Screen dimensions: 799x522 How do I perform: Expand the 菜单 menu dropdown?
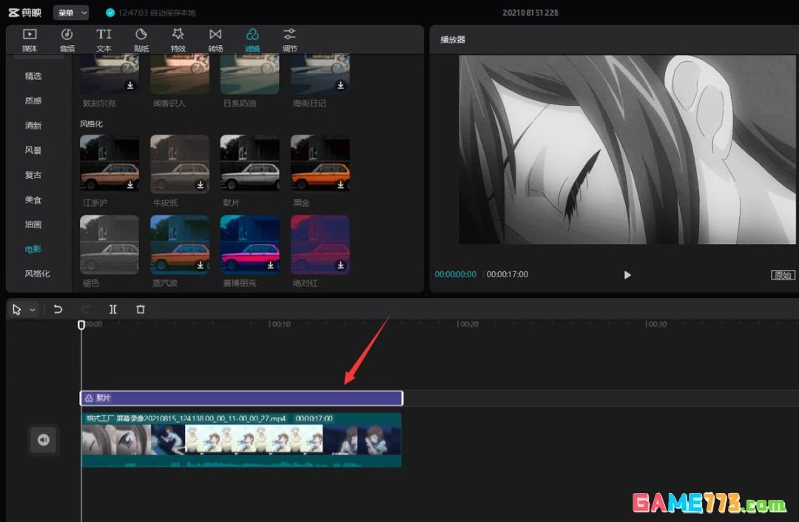71,13
